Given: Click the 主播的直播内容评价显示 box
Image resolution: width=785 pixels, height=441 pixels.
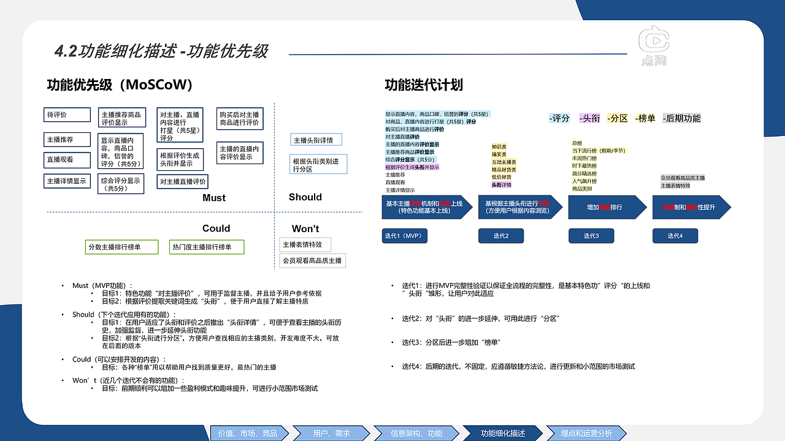Looking at the screenshot, I should point(240,153).
